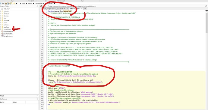Select the neudo segment in address path
This screenshot has height=110, width=208.
(30, 4)
